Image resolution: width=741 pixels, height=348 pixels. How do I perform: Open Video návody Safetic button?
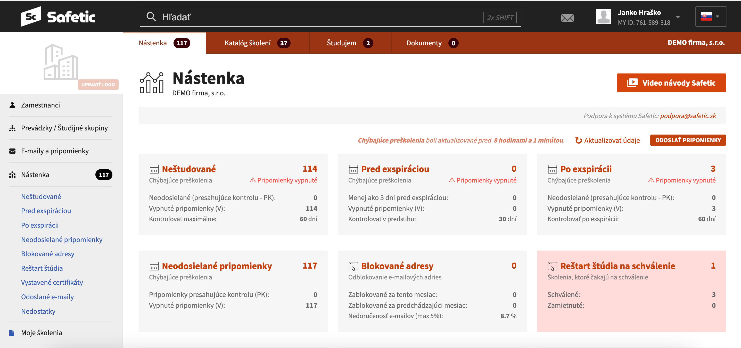[671, 82]
